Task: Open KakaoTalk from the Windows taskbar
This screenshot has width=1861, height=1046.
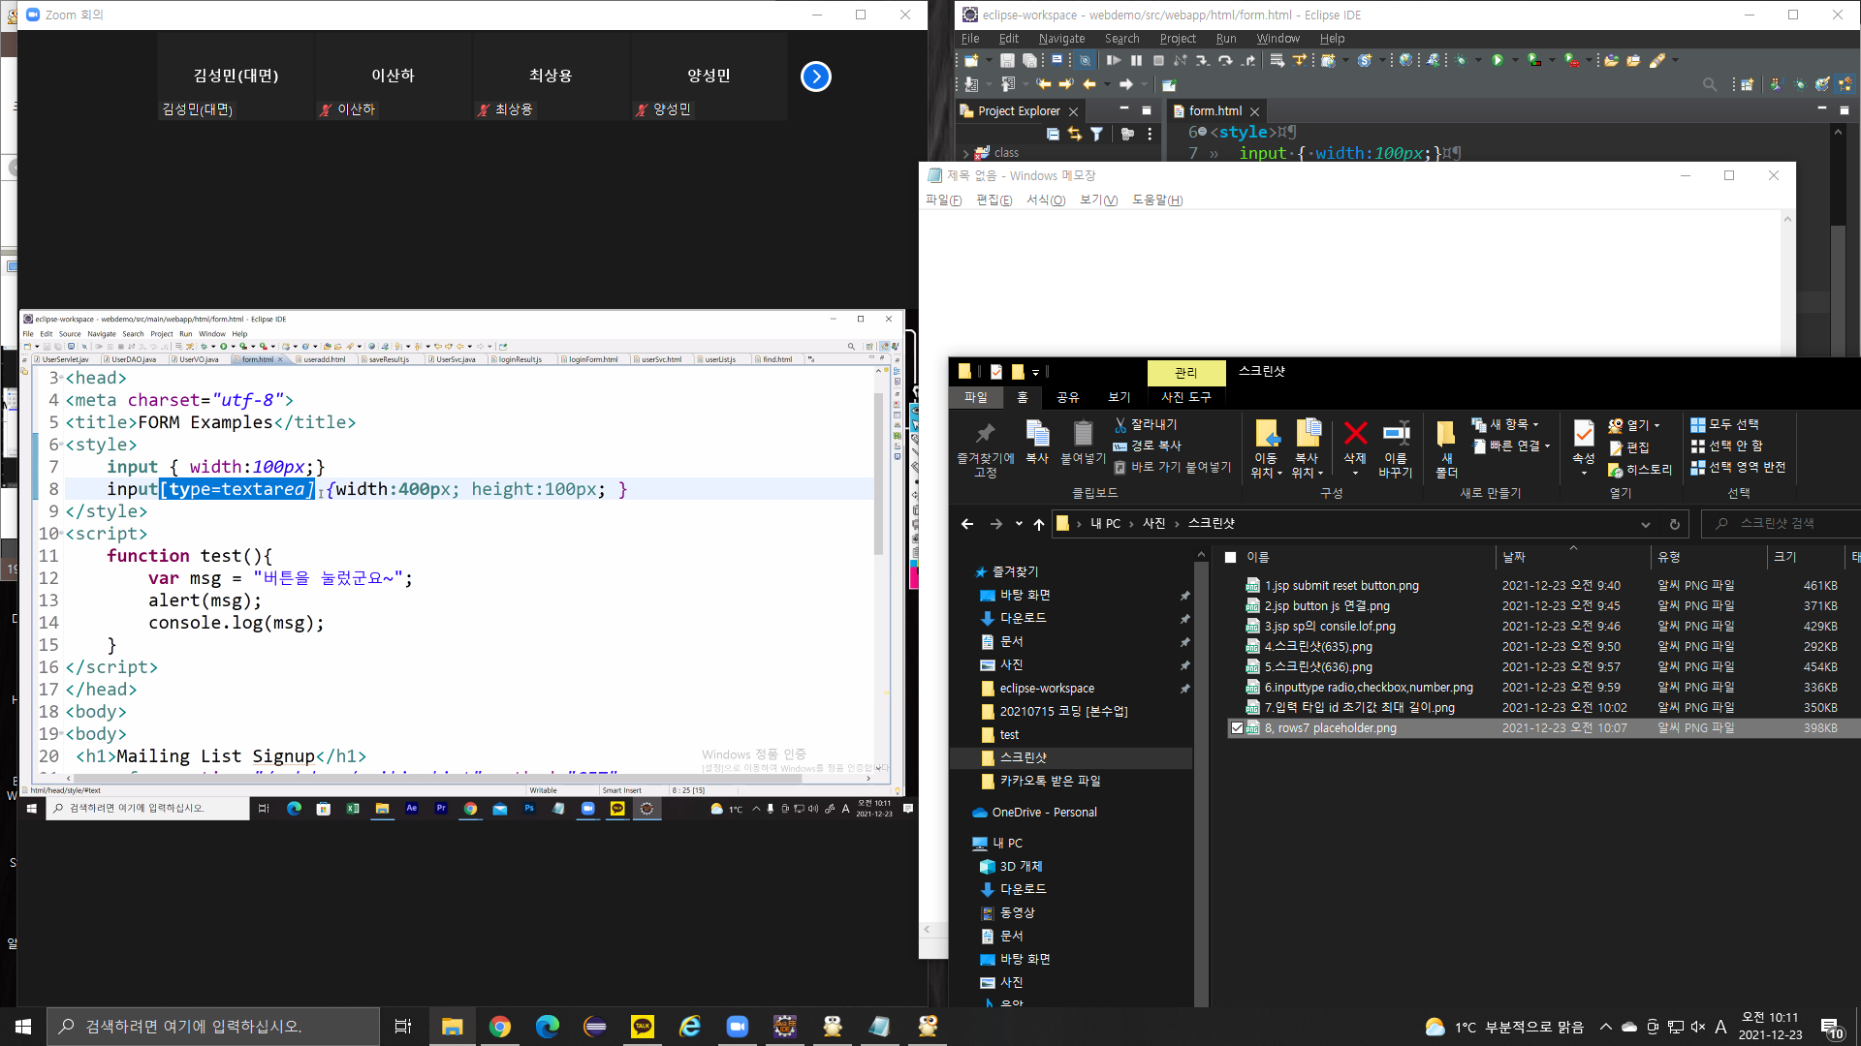Action: [x=642, y=1027]
